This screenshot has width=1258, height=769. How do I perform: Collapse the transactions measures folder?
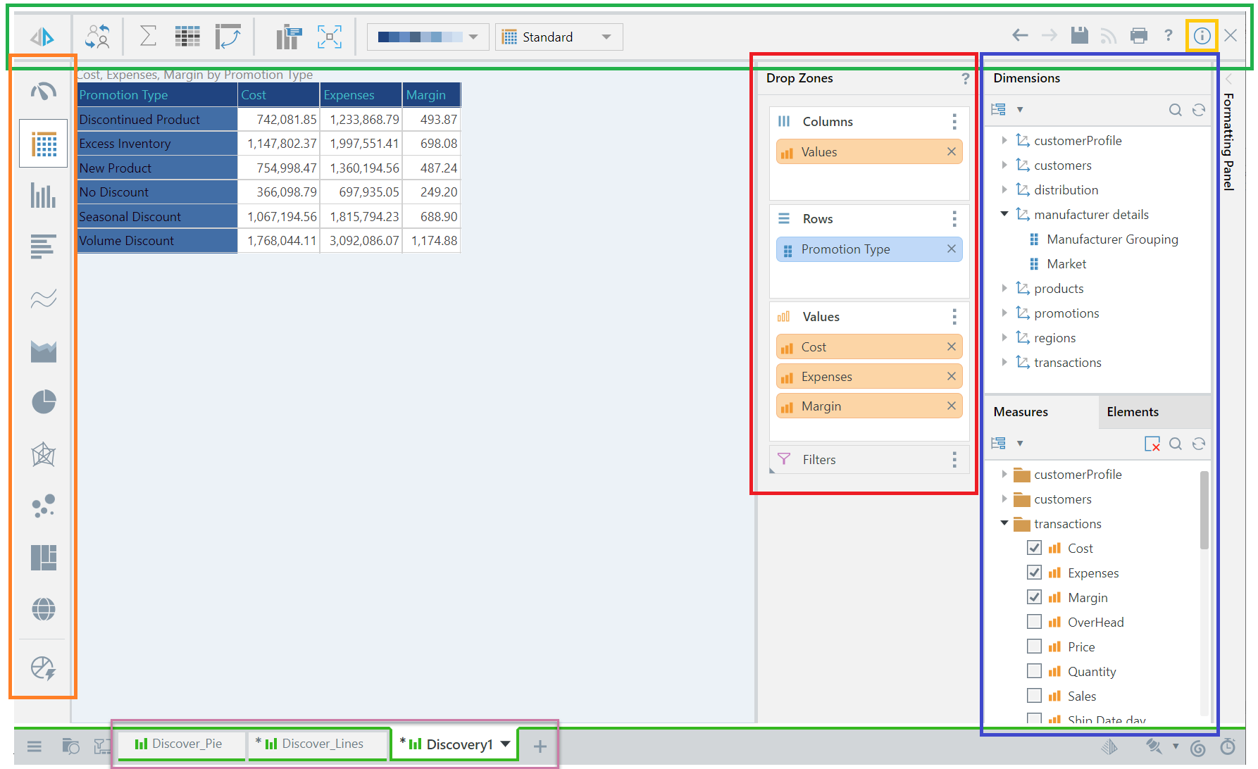pos(1004,523)
